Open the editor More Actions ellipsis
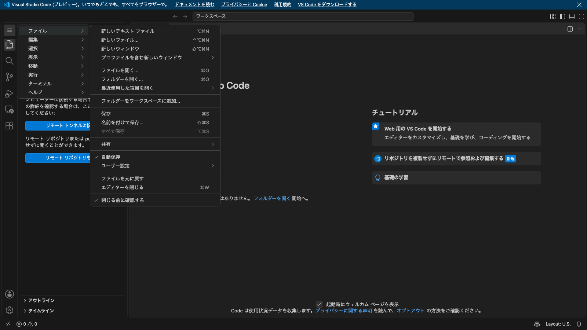 [x=580, y=29]
